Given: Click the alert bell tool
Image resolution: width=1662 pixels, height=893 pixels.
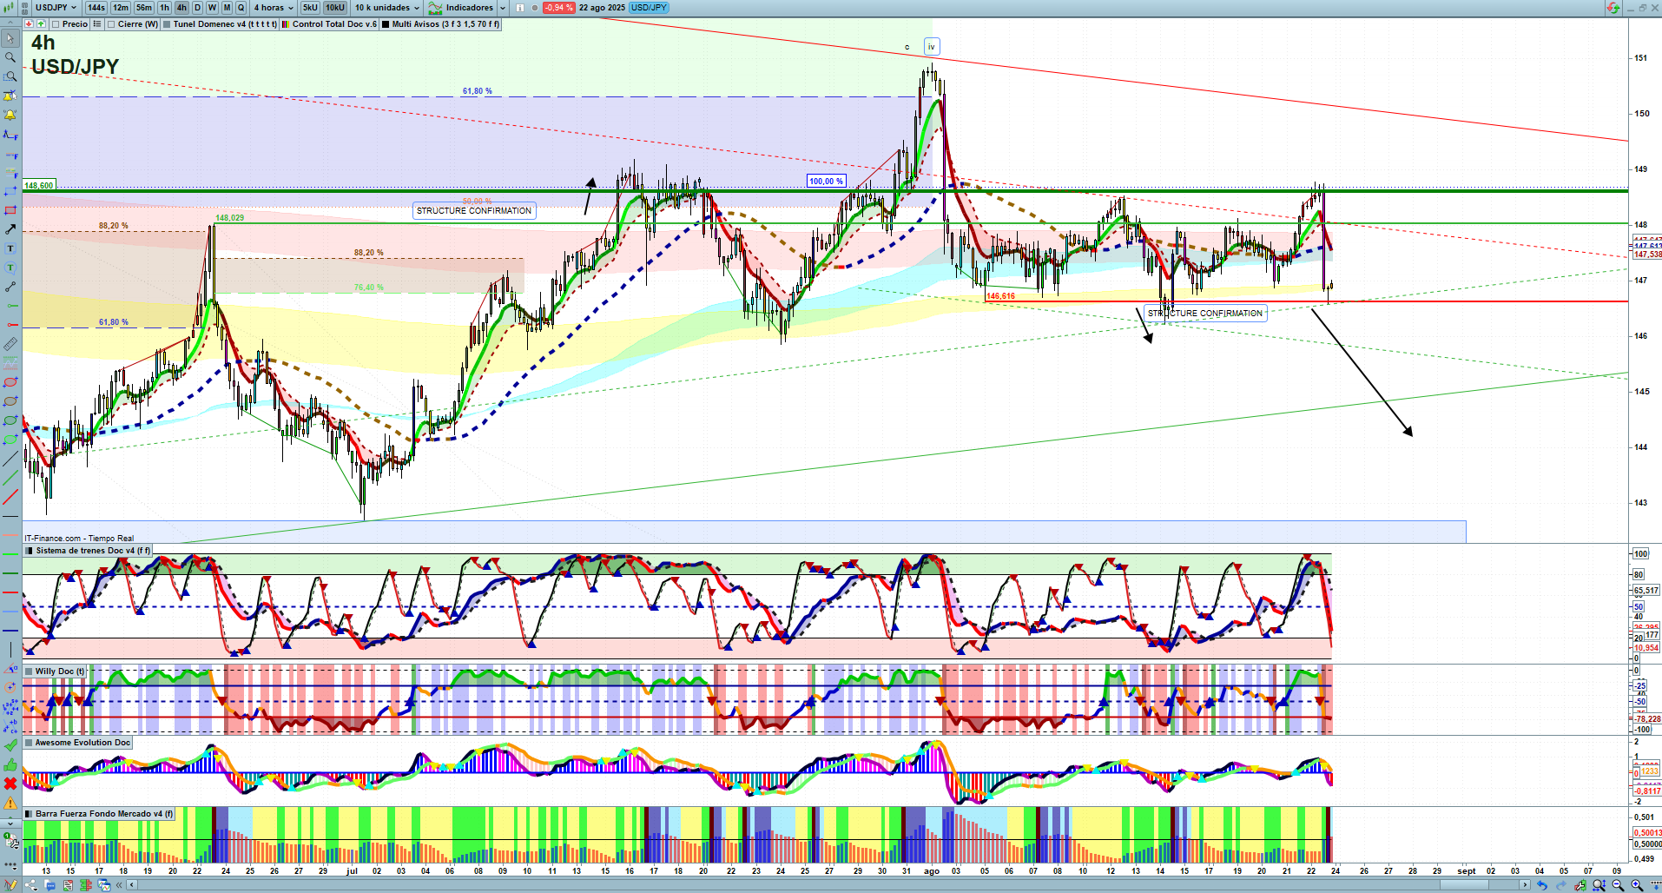Looking at the screenshot, I should coord(10,115).
